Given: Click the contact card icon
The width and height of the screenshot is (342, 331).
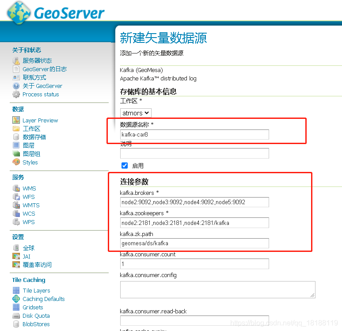Looking at the screenshot, I should click(16, 77).
